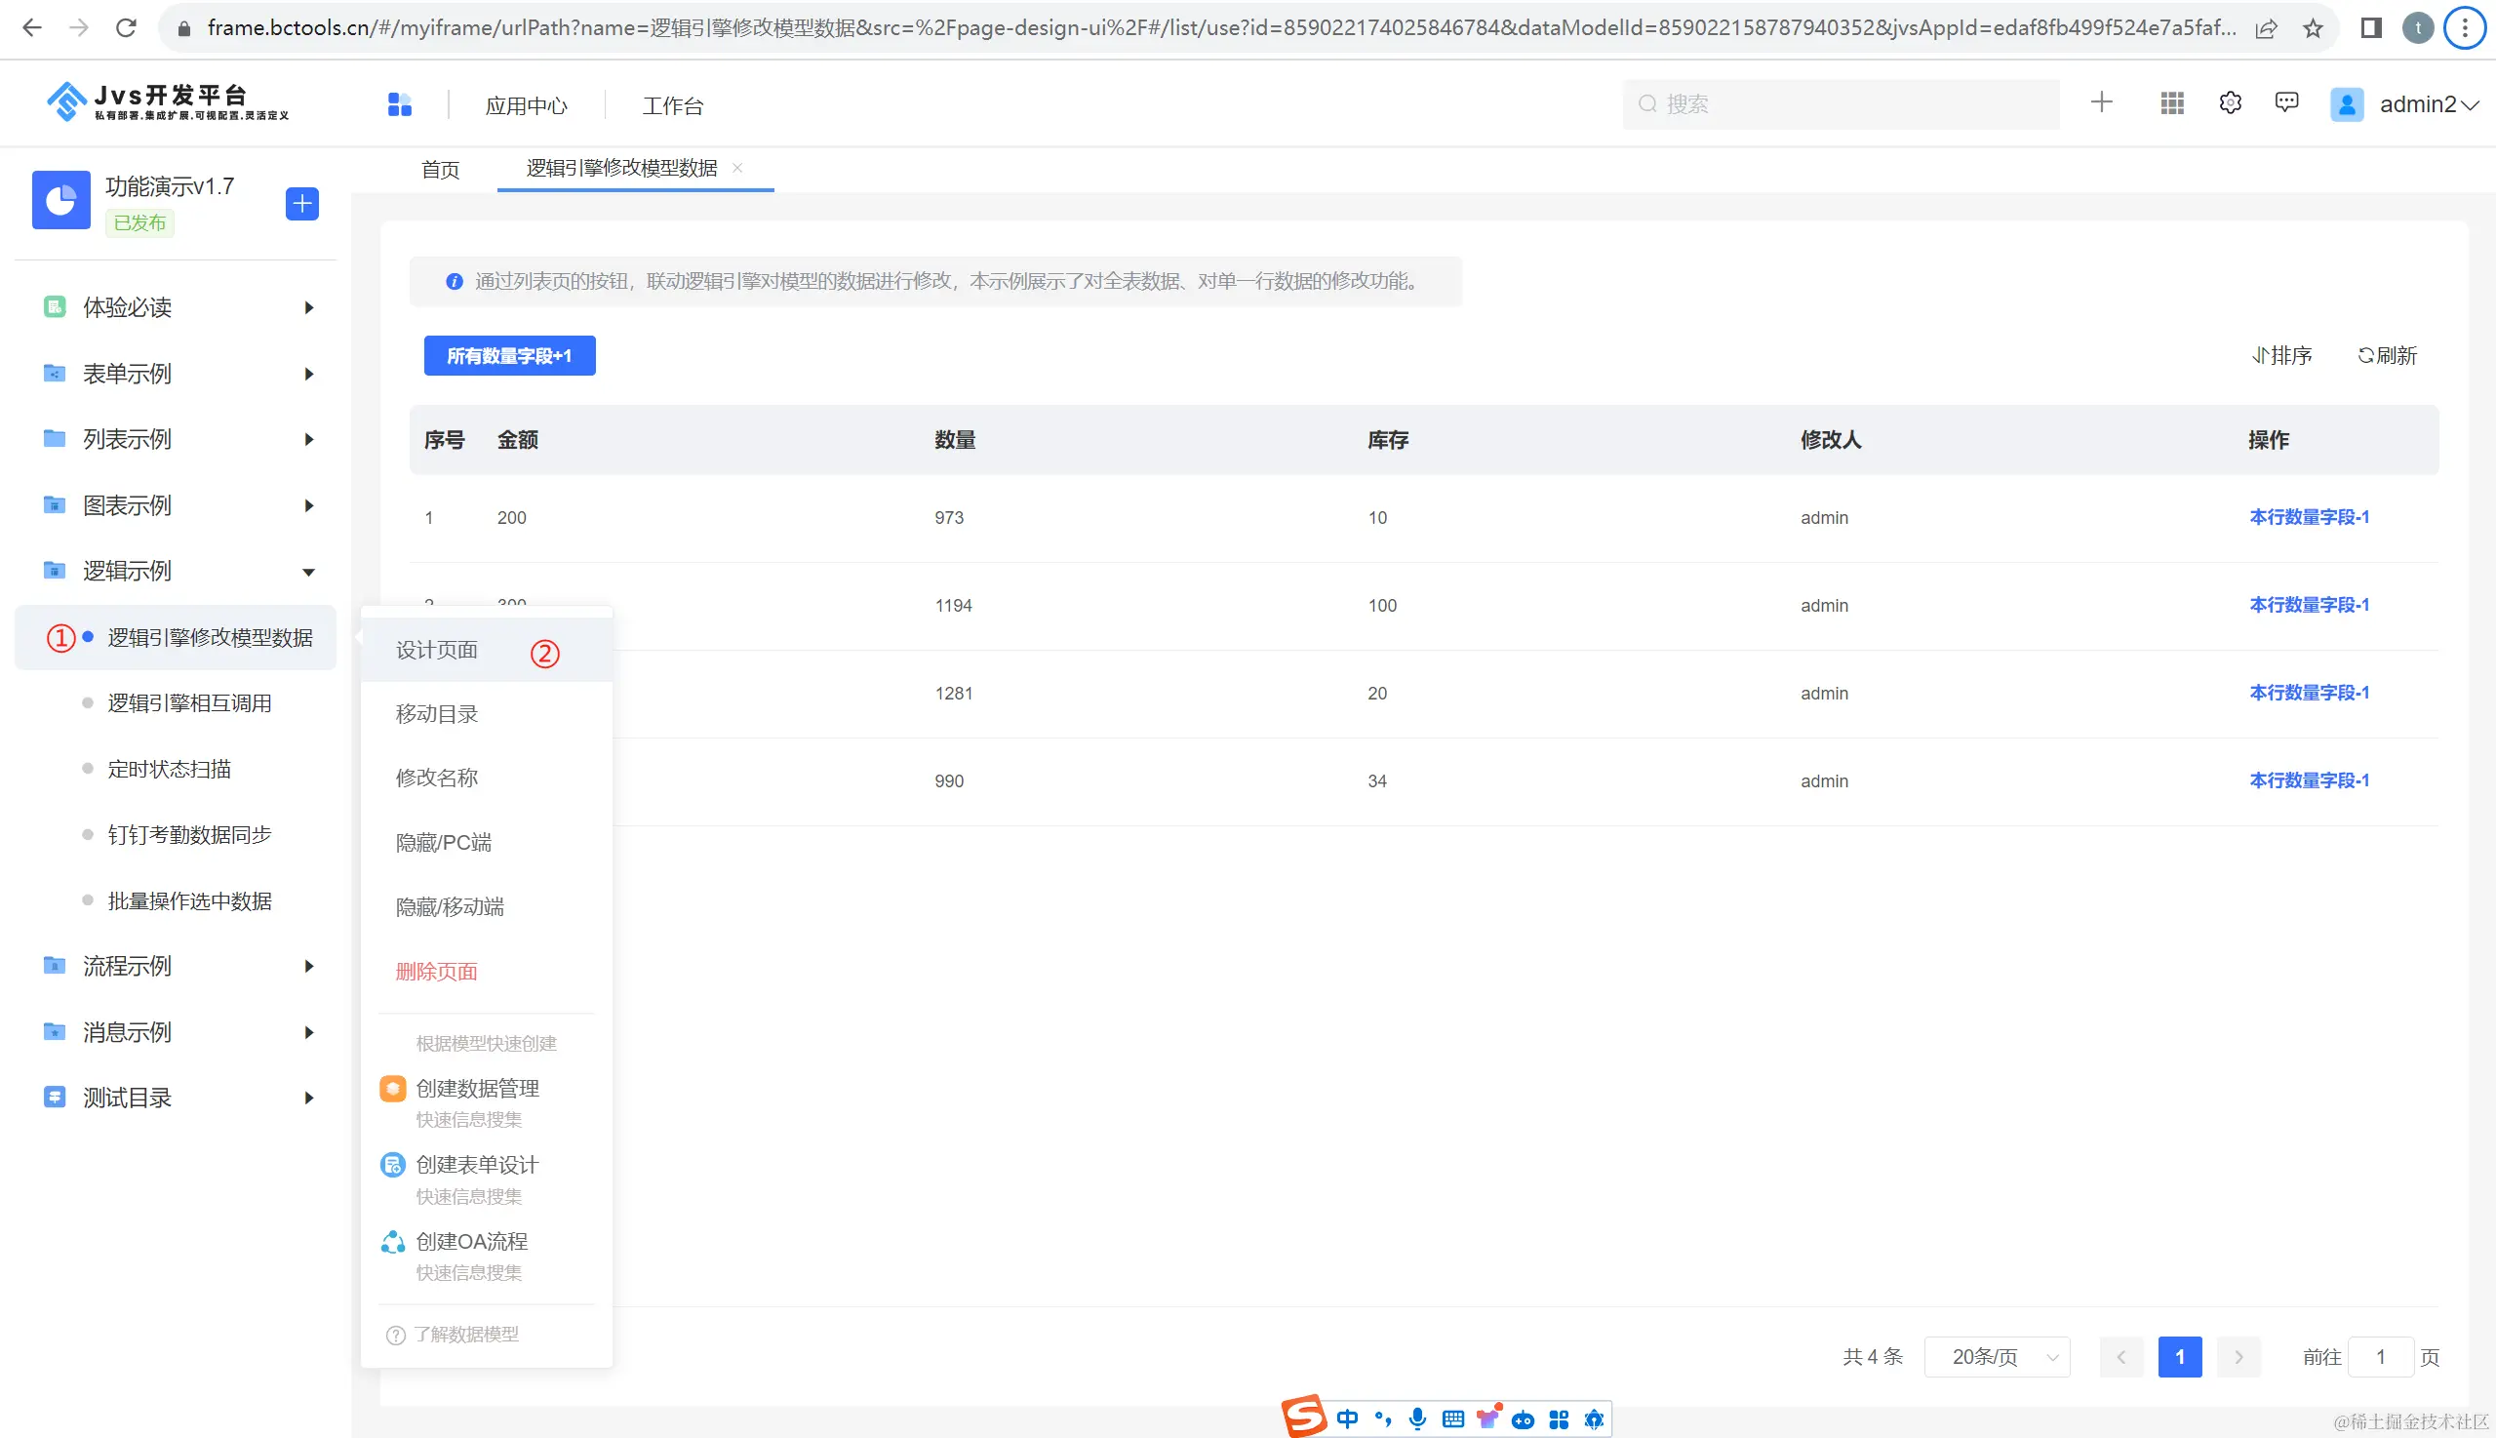This screenshot has height=1438, width=2496.
Task: Click 本行数量字段-1 link in first row
Action: click(2309, 517)
